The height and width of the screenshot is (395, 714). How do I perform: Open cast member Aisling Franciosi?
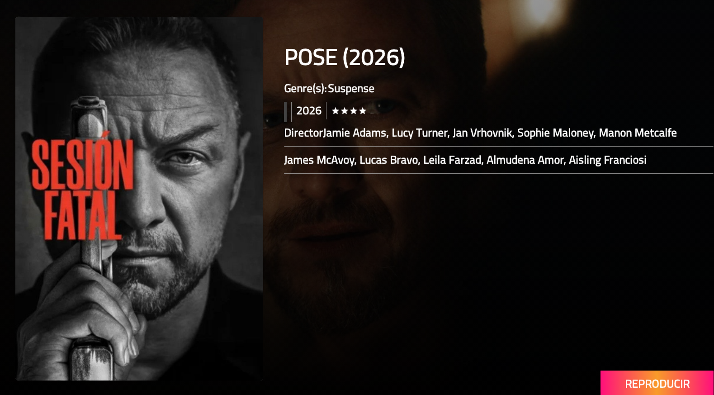(x=608, y=160)
